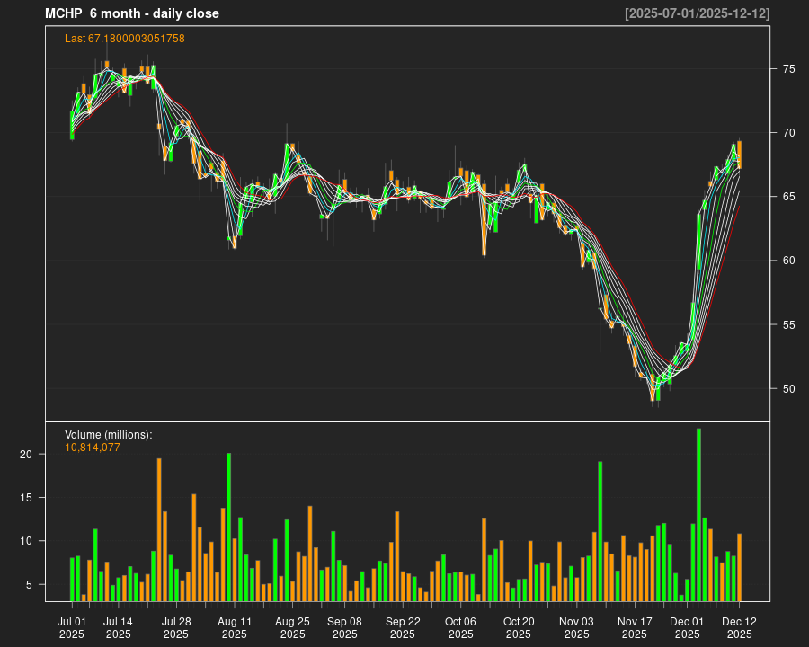Screen dimensions: 809x647
Task: Click the Nov 17 2025 x-axis date label
Action: (x=635, y=627)
